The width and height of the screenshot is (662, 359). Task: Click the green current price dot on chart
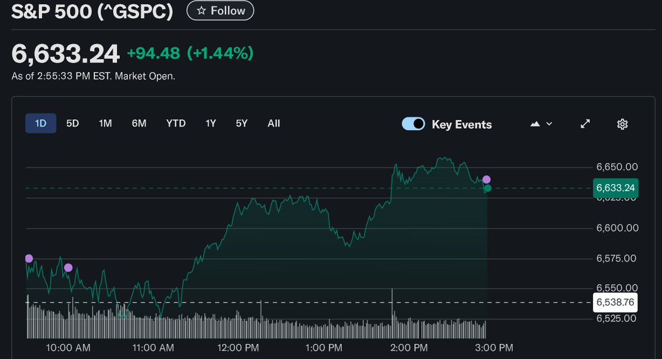488,188
